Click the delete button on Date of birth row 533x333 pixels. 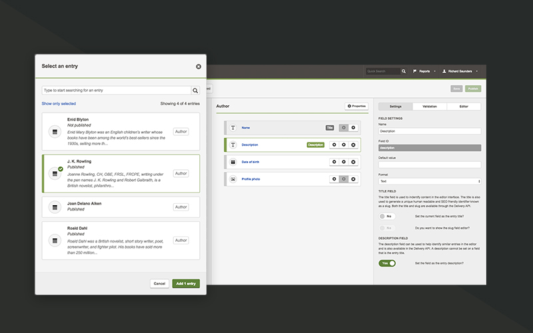pyautogui.click(x=353, y=162)
